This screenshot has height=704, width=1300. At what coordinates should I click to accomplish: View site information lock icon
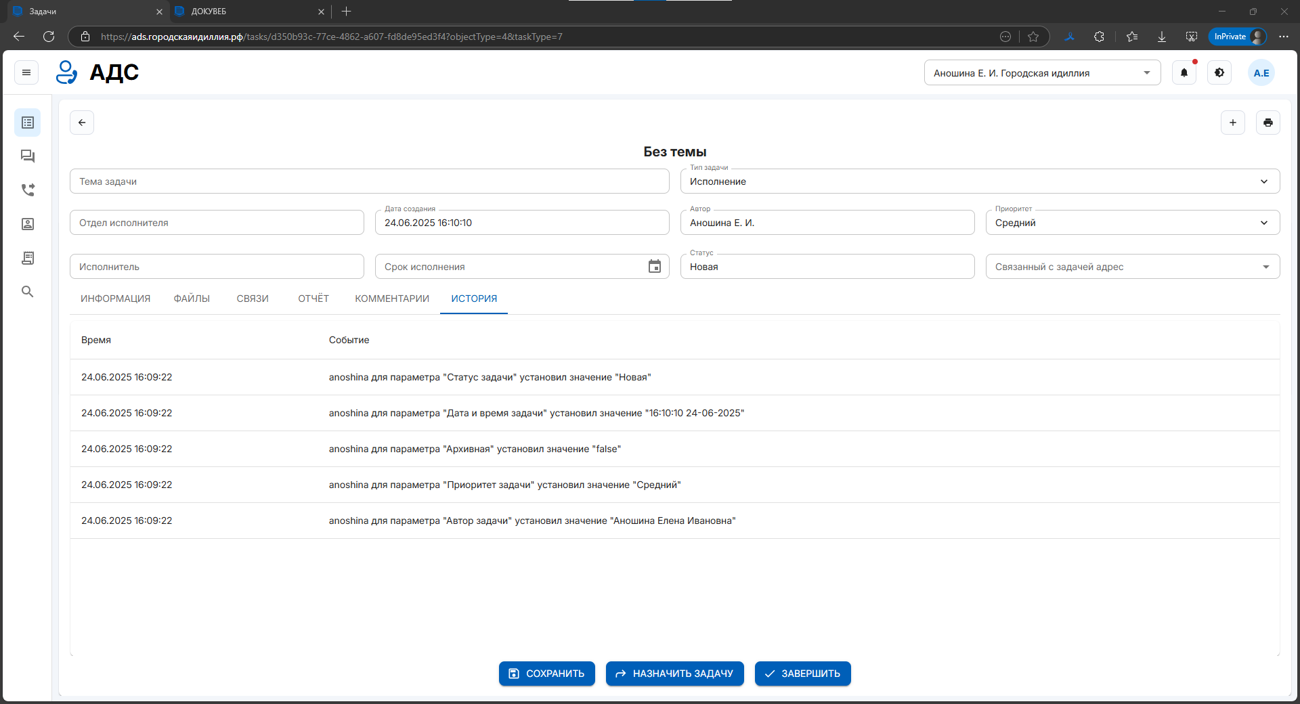click(x=85, y=37)
